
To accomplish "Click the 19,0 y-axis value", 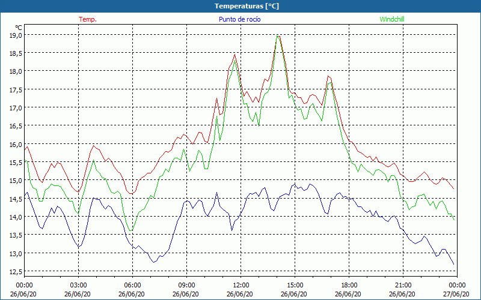I will (x=16, y=35).
